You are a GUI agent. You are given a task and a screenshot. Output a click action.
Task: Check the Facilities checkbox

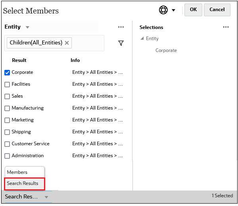7,85
